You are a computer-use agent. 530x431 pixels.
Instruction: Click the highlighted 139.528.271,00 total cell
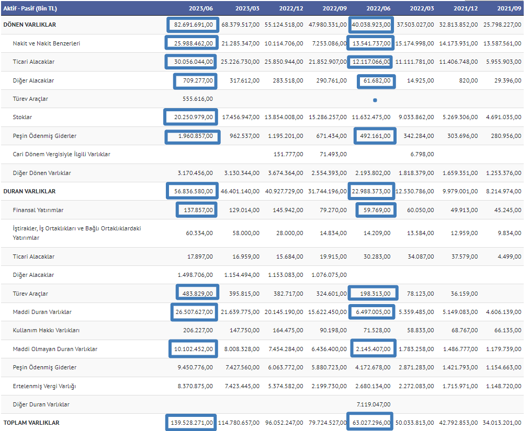[x=191, y=423]
